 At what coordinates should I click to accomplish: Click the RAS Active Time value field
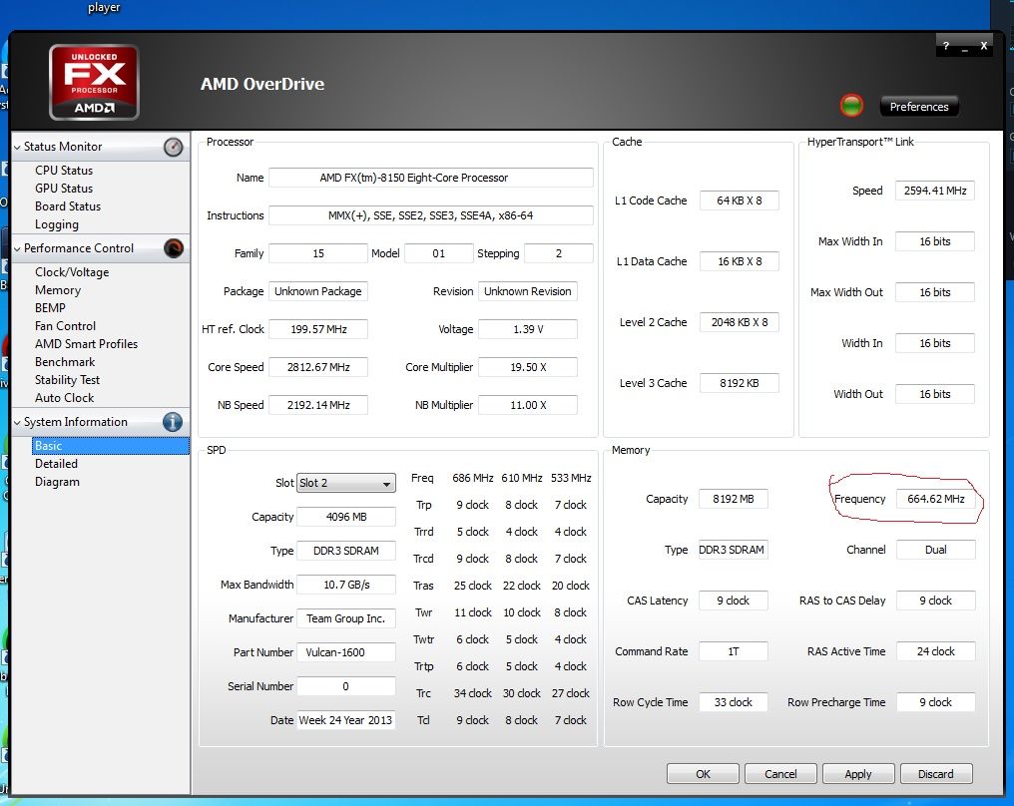point(936,651)
